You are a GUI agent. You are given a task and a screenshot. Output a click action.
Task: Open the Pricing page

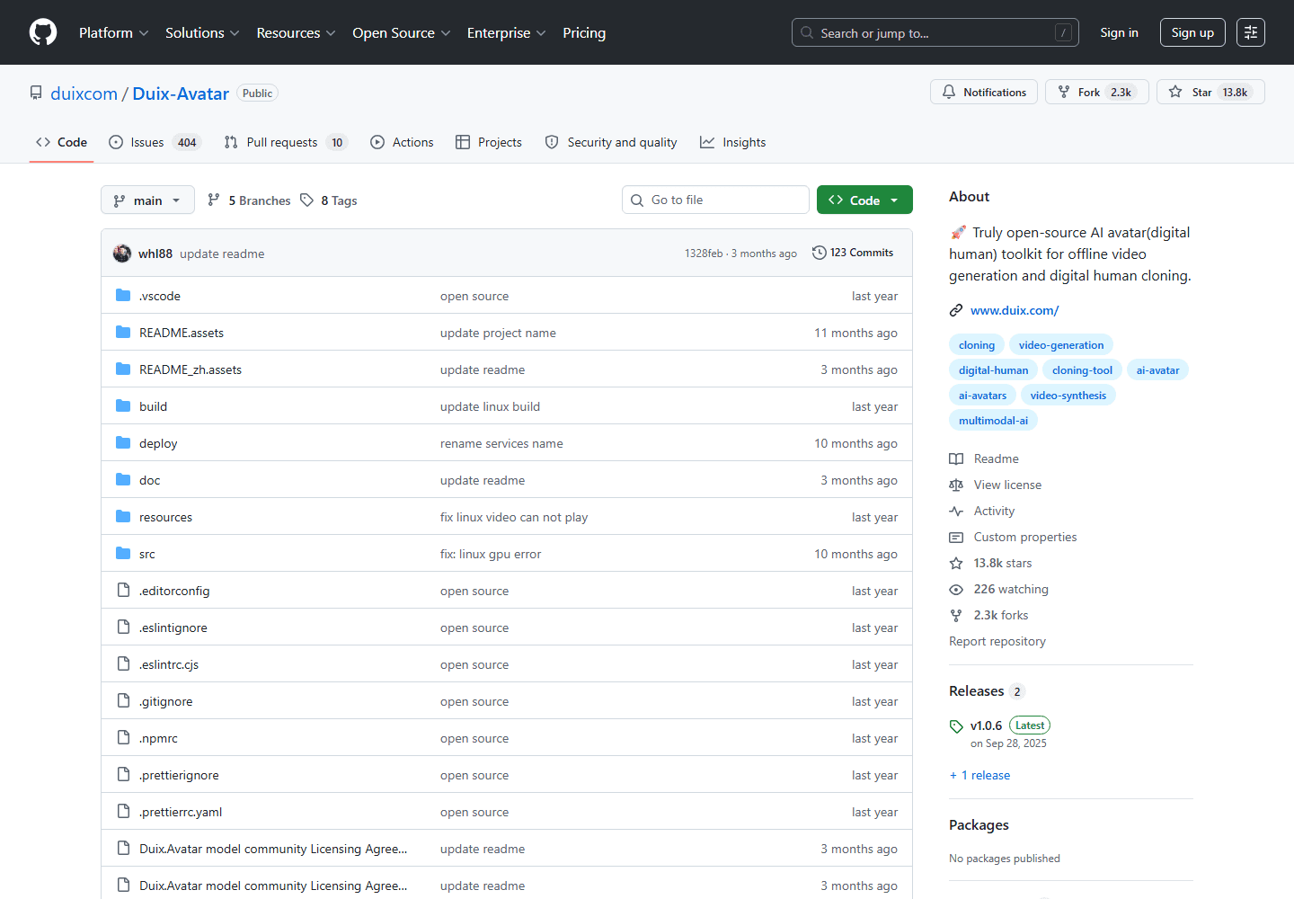tap(584, 32)
